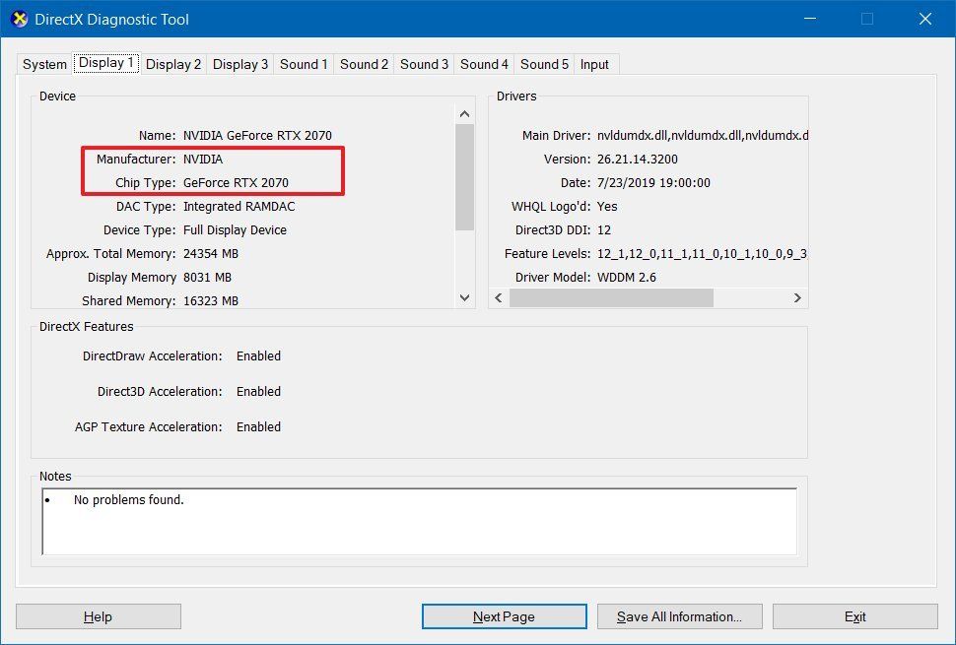Click the Help button
Screen dimensions: 956x645
[x=98, y=615]
